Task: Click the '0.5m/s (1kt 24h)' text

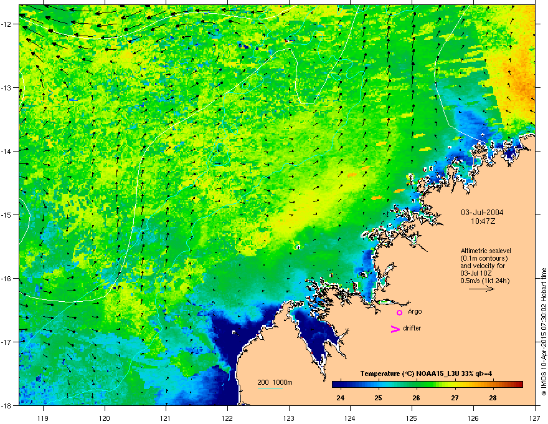Action: pos(484,281)
